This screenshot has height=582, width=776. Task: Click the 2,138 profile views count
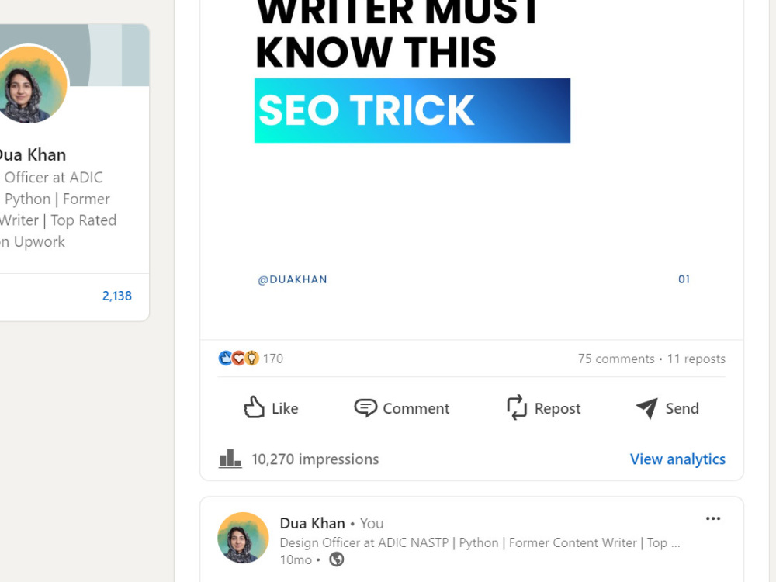tap(117, 296)
